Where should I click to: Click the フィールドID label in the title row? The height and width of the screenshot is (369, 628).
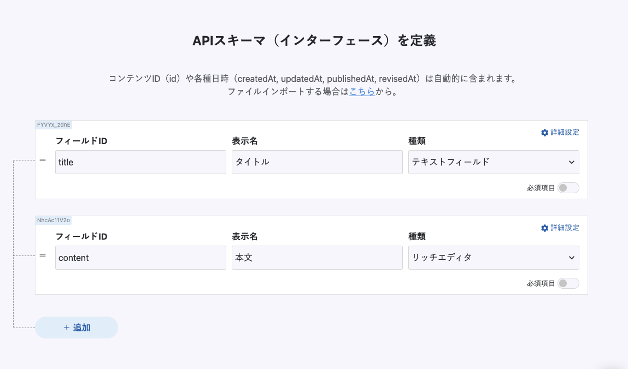(x=81, y=141)
